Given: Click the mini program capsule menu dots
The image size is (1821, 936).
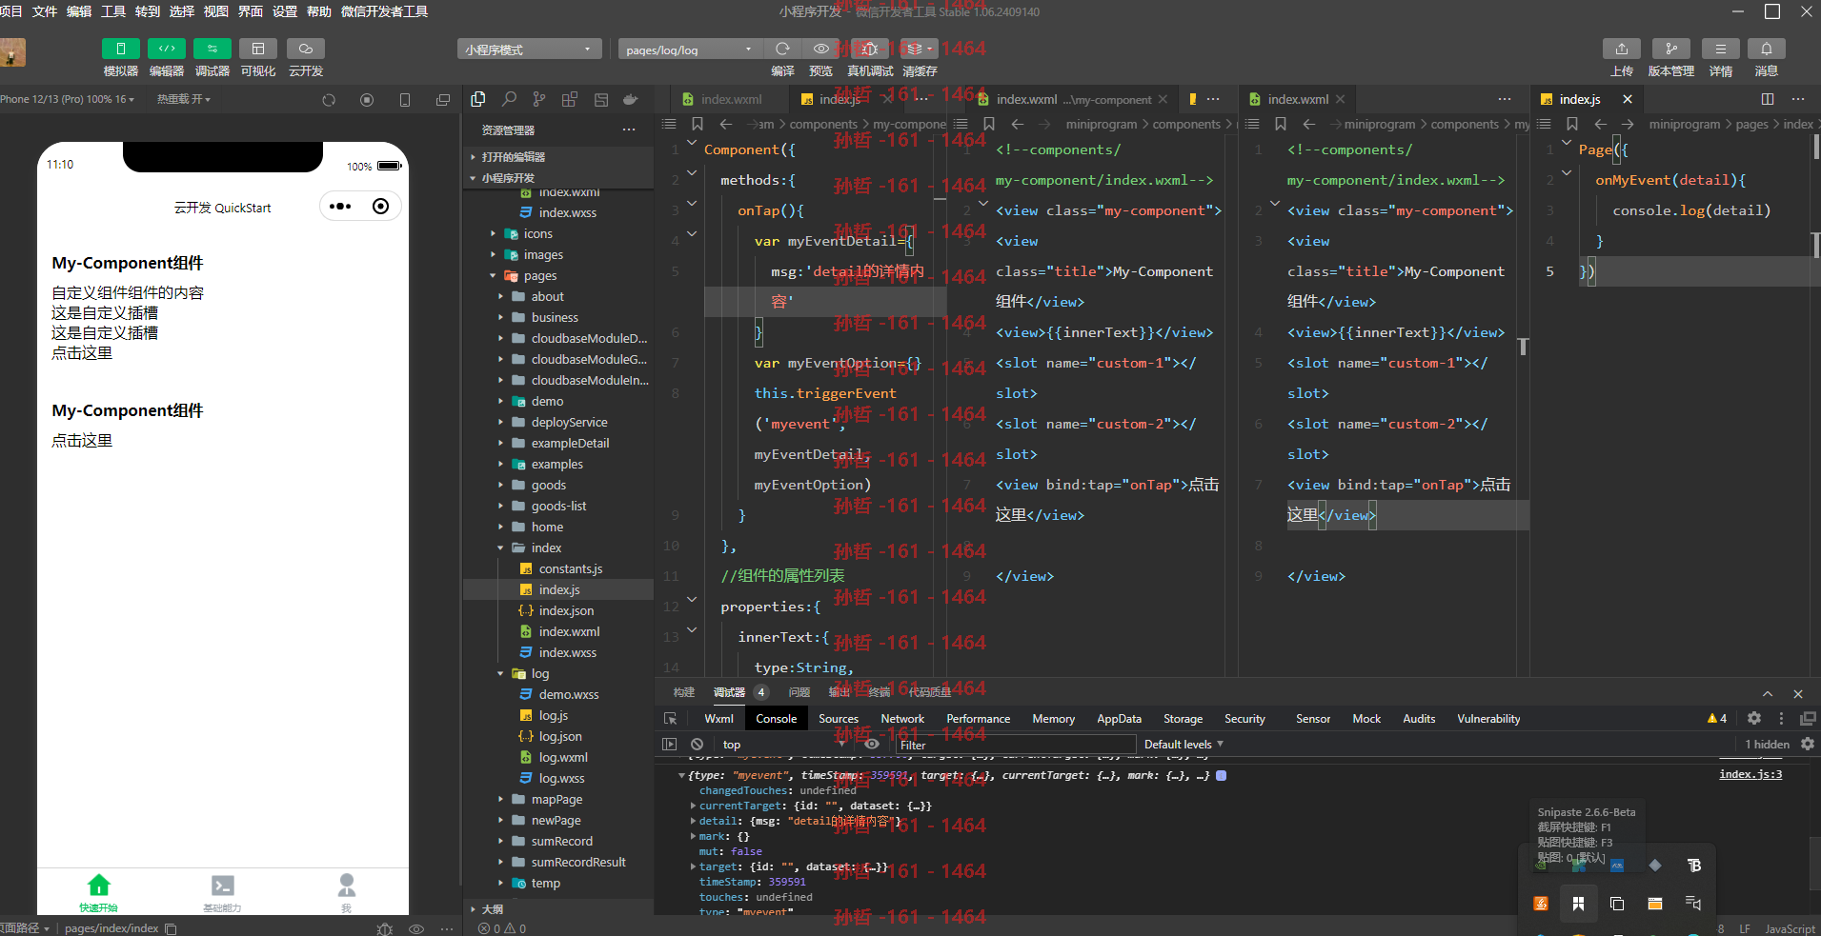Looking at the screenshot, I should coord(340,207).
